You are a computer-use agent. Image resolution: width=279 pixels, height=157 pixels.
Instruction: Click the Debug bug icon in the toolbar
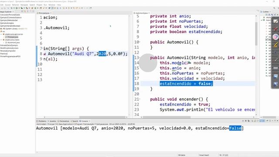[x=12, y=8]
